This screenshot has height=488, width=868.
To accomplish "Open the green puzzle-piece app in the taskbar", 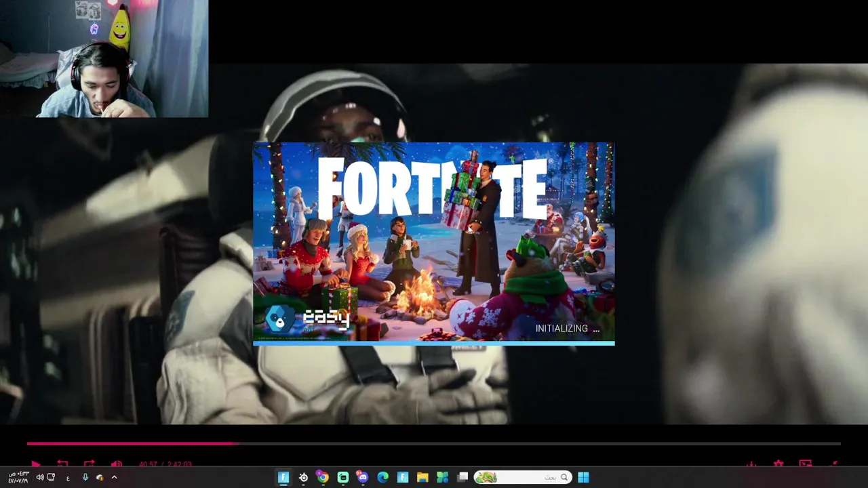I will point(442,477).
